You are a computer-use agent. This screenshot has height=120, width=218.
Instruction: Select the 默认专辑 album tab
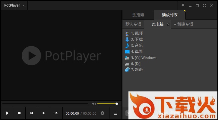[133, 24]
